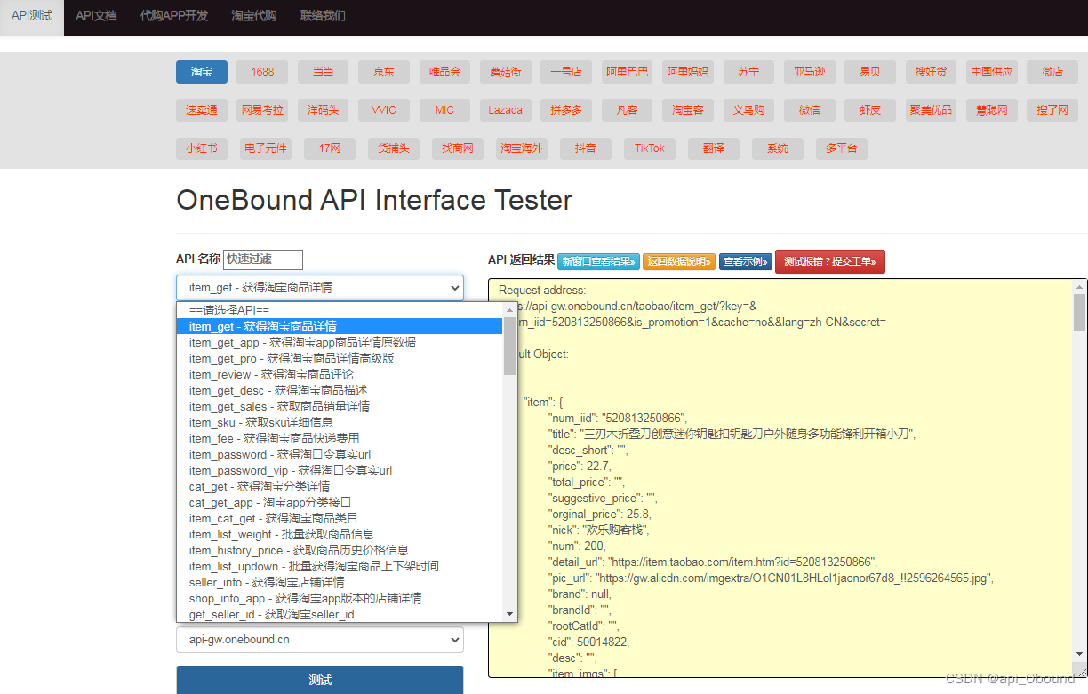This screenshot has height=694, width=1088.
Task: Select the 1688 platform button
Action: (262, 72)
